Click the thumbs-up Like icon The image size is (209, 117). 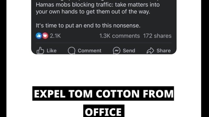[x=40, y=50]
